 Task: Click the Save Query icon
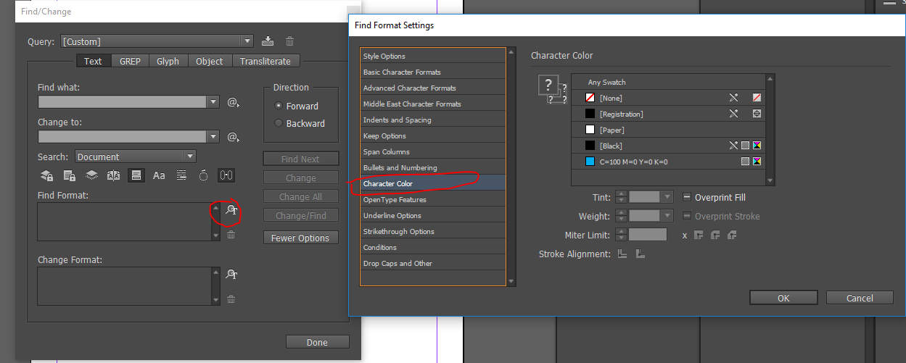[268, 41]
